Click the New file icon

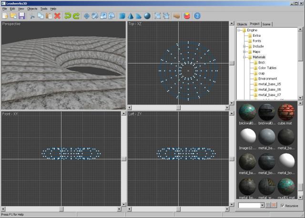point(5,16)
